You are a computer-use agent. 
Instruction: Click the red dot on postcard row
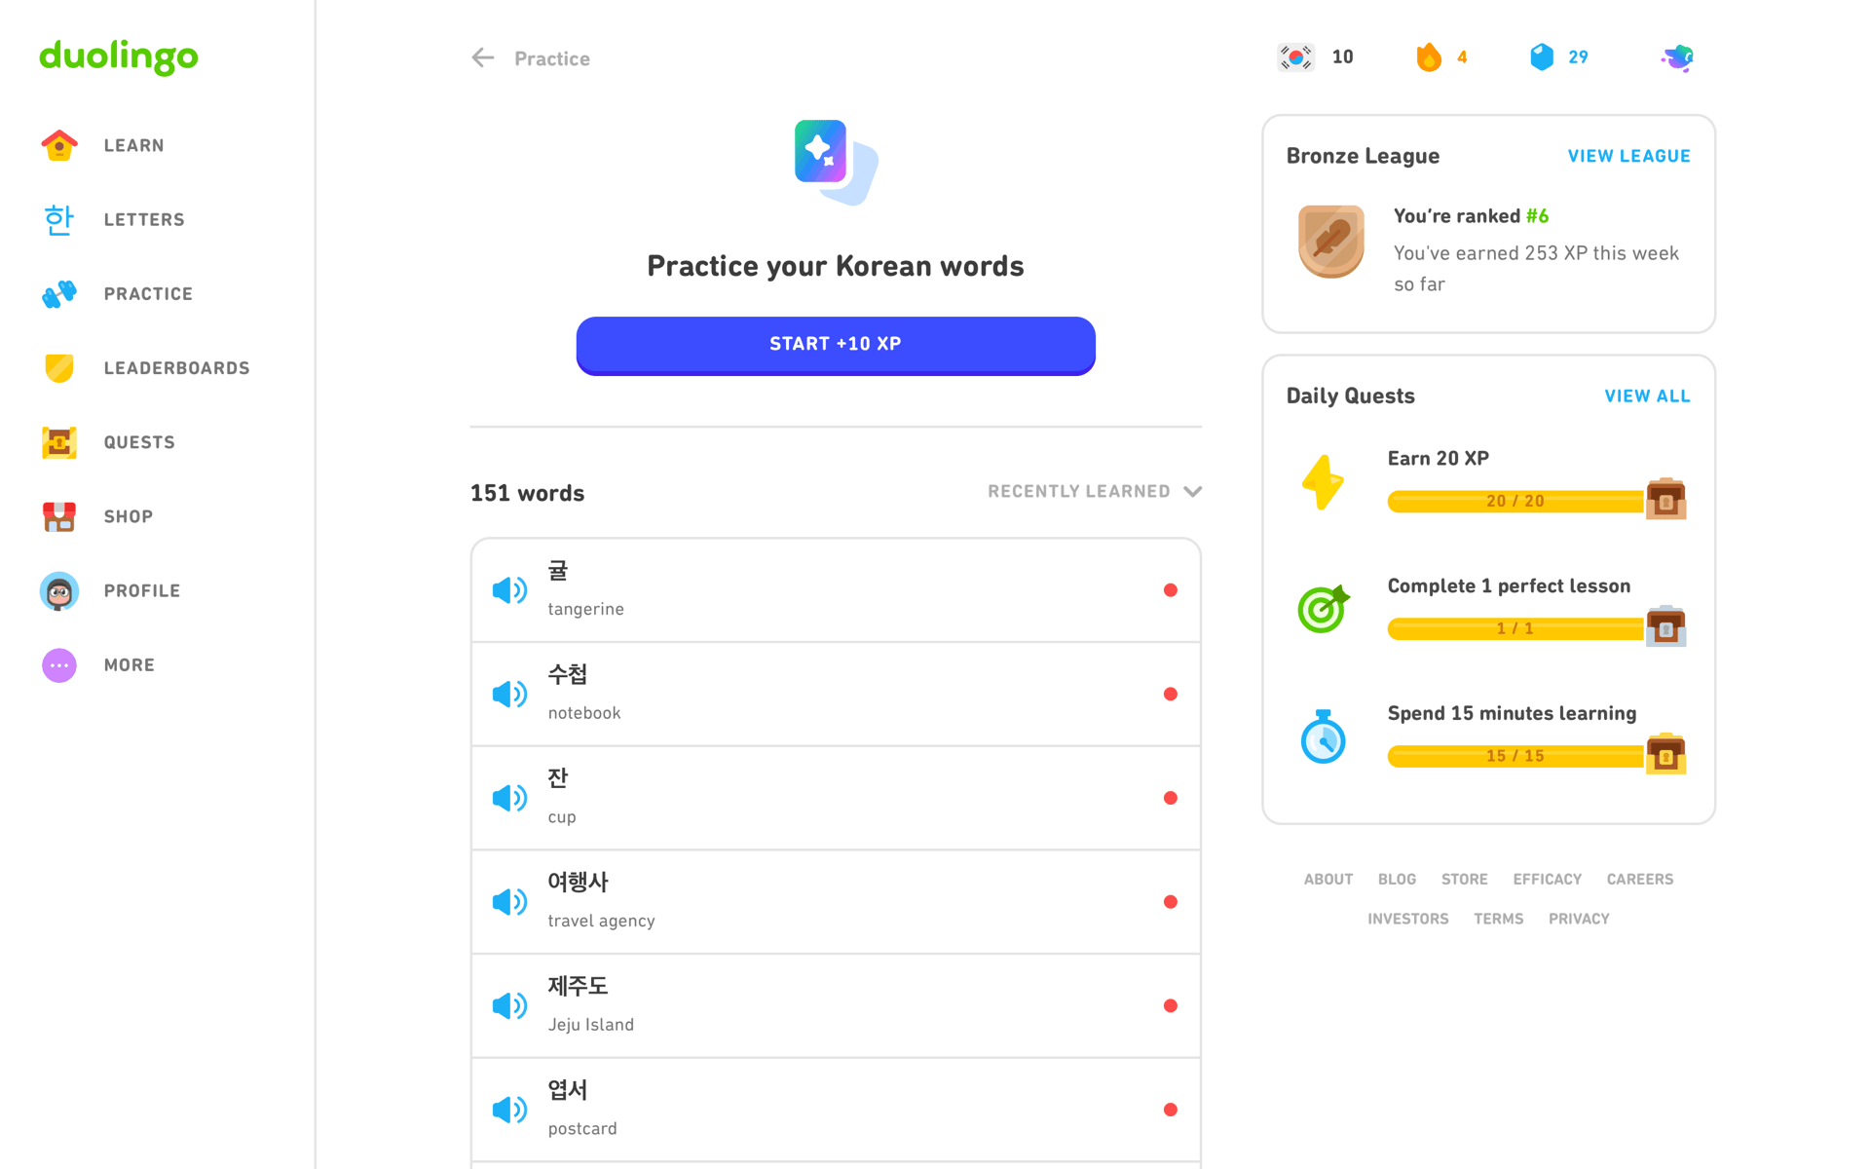(x=1171, y=1110)
